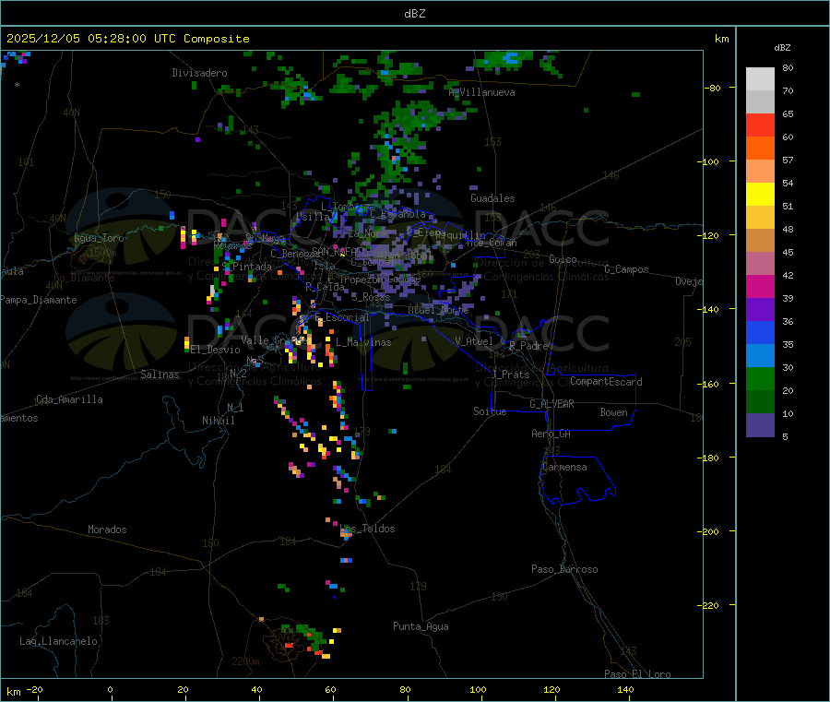Click the 'Soitue' location label

point(490,411)
